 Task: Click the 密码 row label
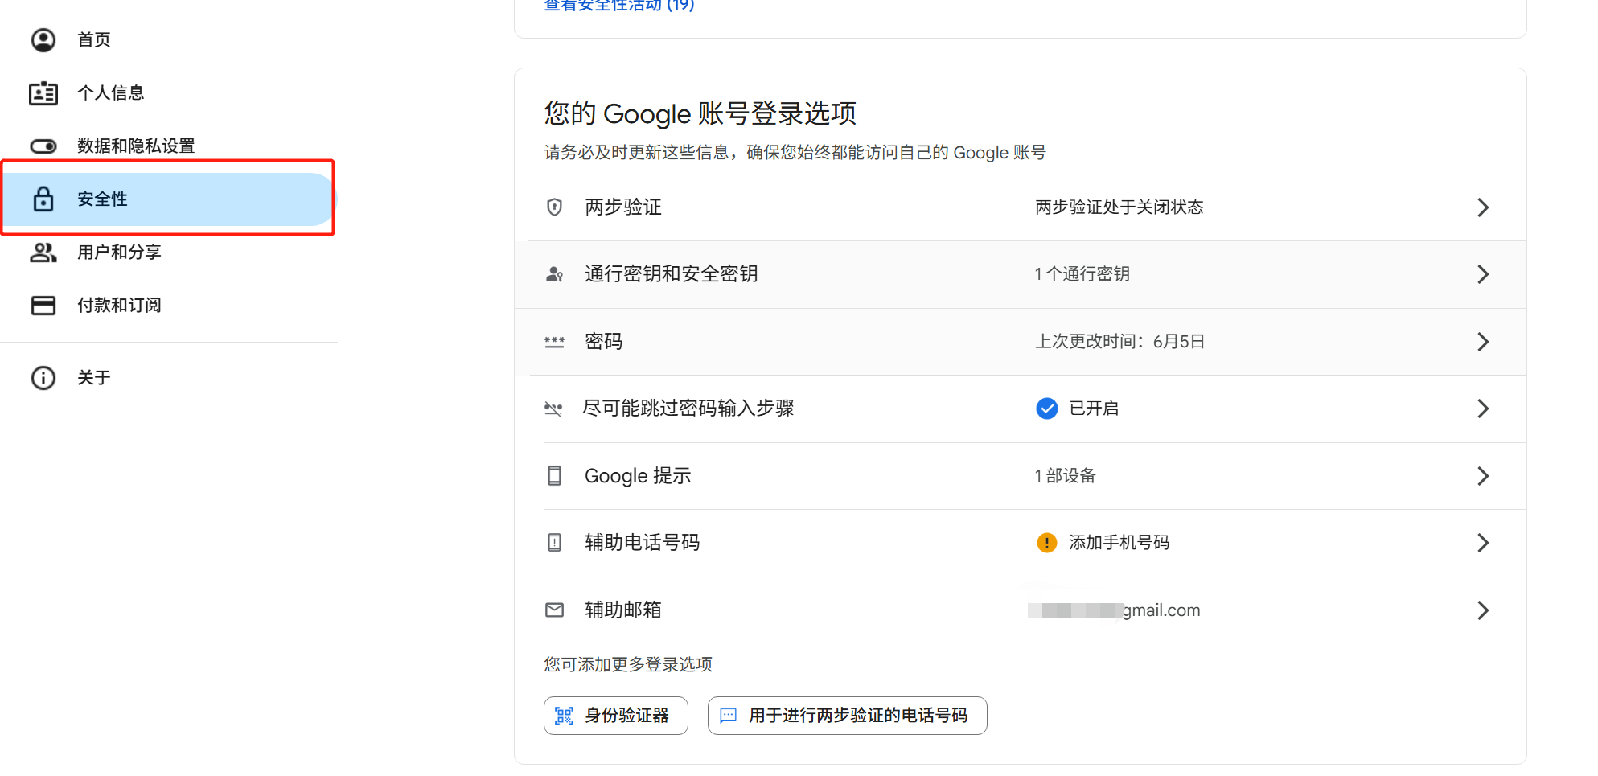(x=604, y=342)
